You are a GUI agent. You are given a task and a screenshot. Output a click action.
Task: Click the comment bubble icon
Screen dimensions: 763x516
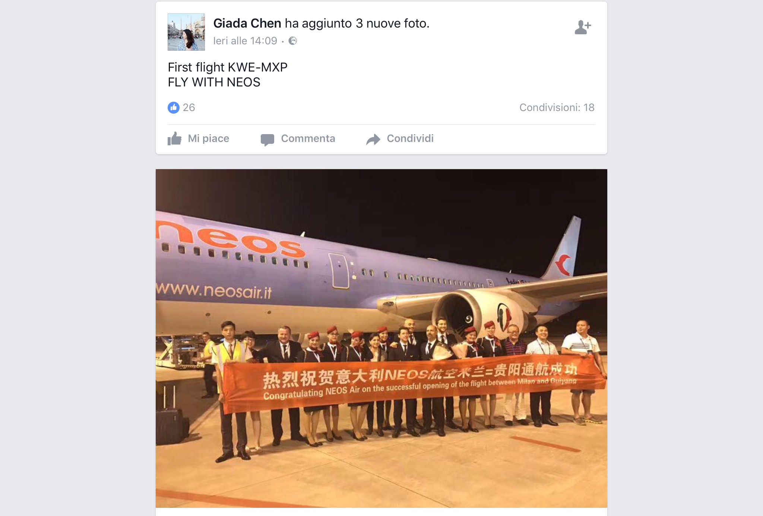click(267, 139)
